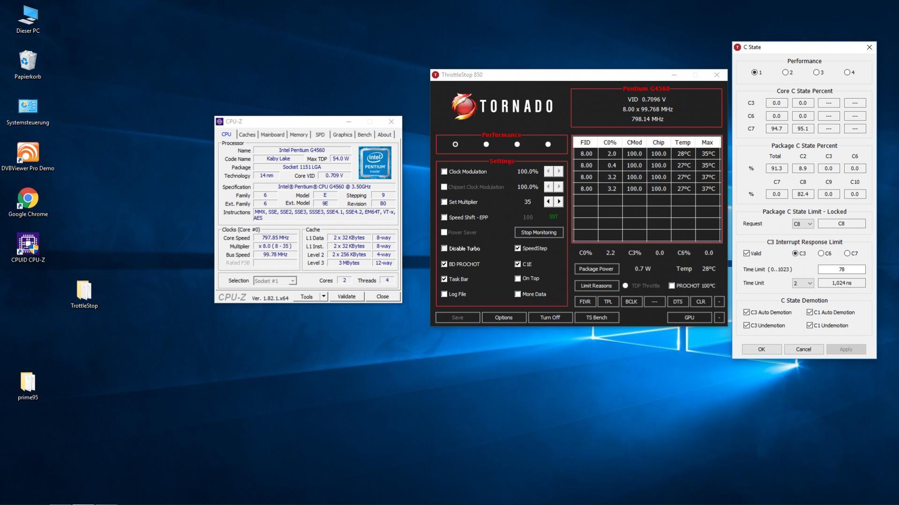Click the ThrottleStop title bar icon
899x505 pixels.
click(435, 75)
